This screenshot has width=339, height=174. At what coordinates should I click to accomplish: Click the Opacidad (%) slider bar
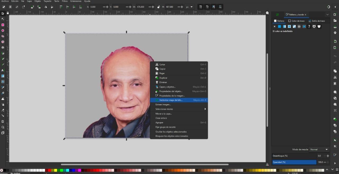coord(294,162)
